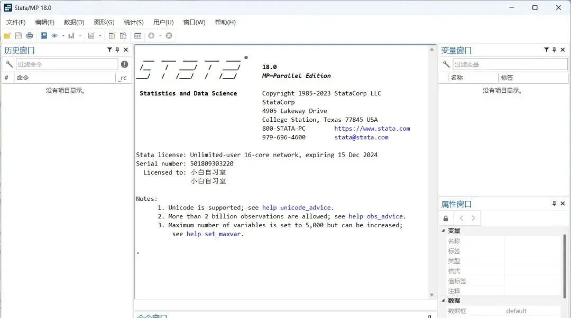
Task: Close the 属性窗口 panel
Action: tap(563, 204)
